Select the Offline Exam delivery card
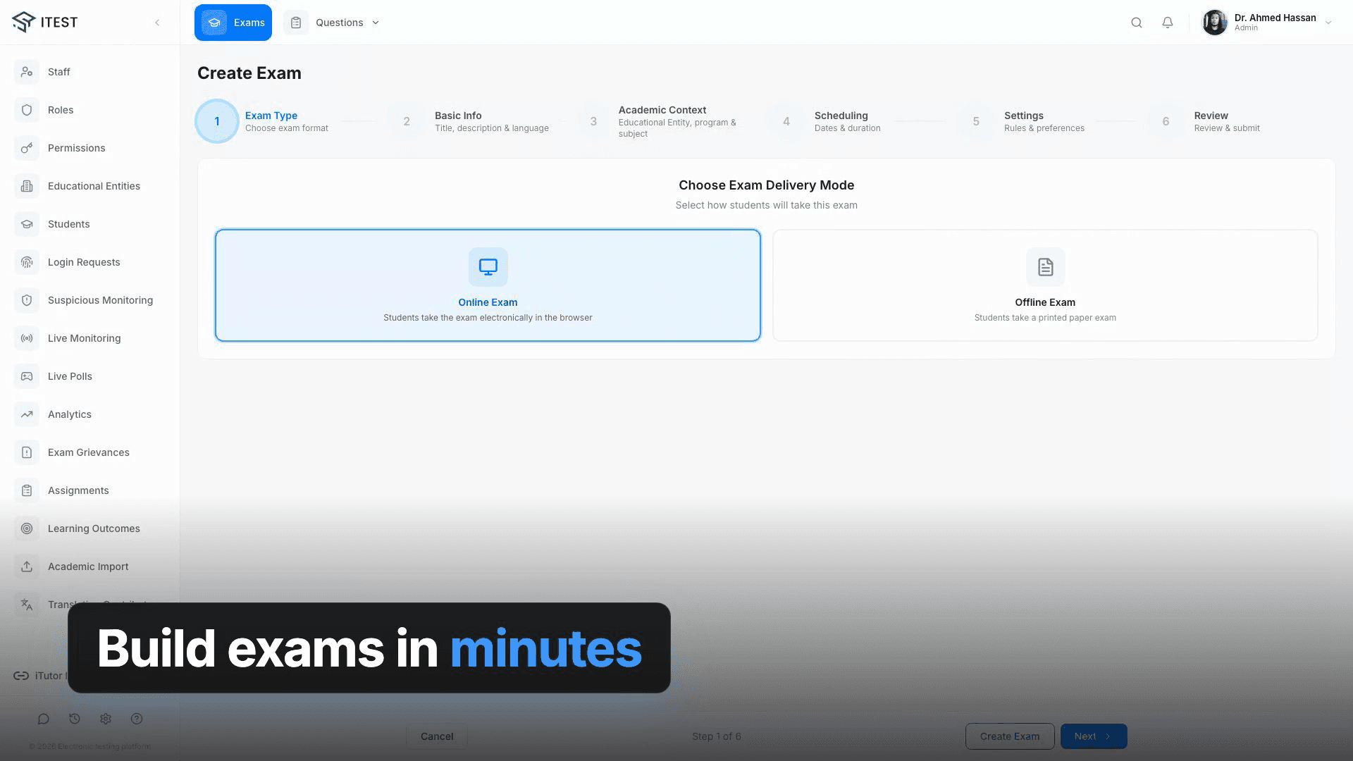 pyautogui.click(x=1045, y=285)
